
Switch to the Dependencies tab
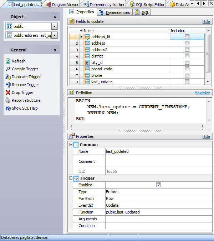click(115, 12)
